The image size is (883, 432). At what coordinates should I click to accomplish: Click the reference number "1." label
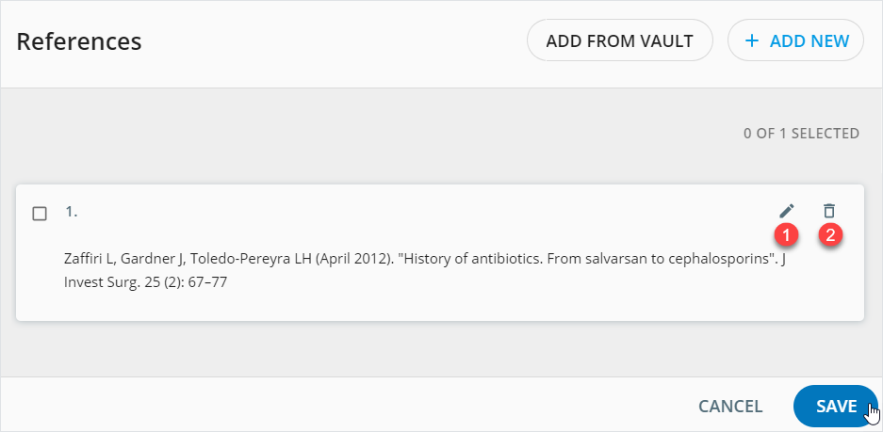click(72, 212)
